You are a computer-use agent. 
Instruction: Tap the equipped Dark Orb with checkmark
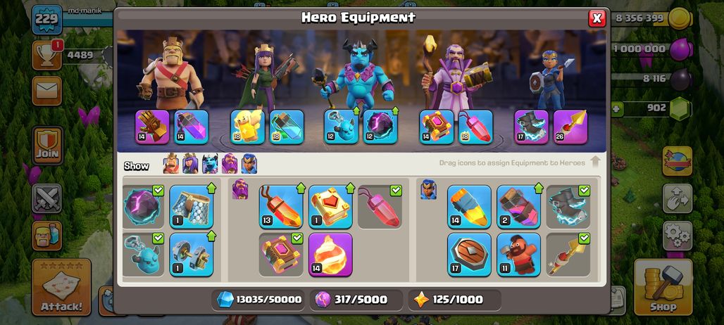point(143,207)
